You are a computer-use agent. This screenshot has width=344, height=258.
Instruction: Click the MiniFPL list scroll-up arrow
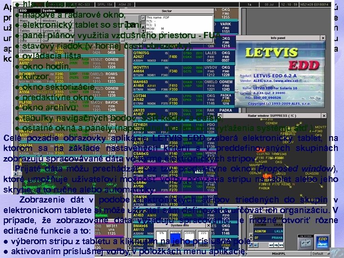click(251, 235)
